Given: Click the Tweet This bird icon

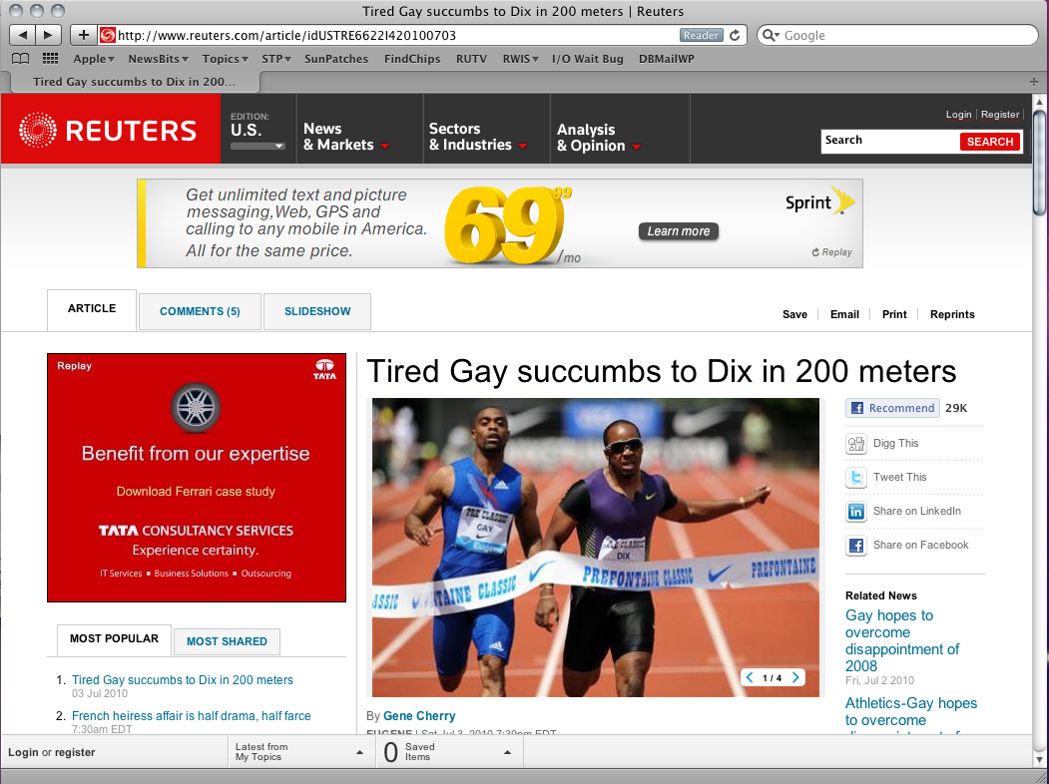Looking at the screenshot, I should (855, 477).
